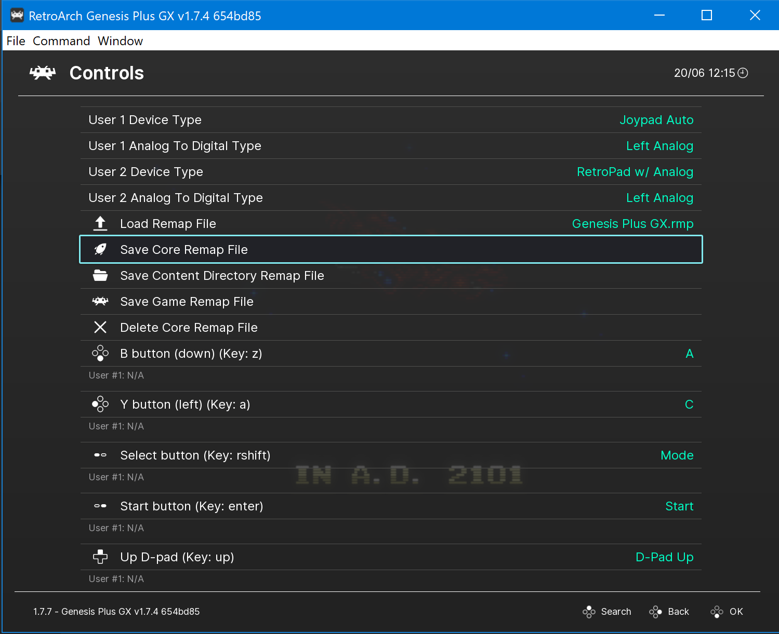Select Save Game Remap File entry
This screenshot has height=634, width=779.
[x=391, y=302]
